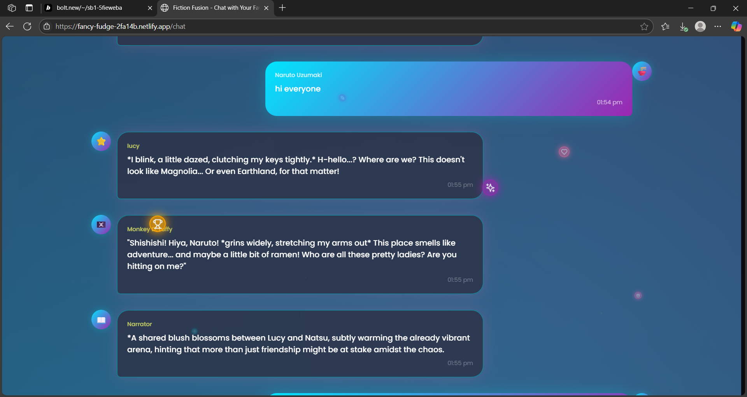Click Lucy's message text about Magnolia

pos(296,165)
